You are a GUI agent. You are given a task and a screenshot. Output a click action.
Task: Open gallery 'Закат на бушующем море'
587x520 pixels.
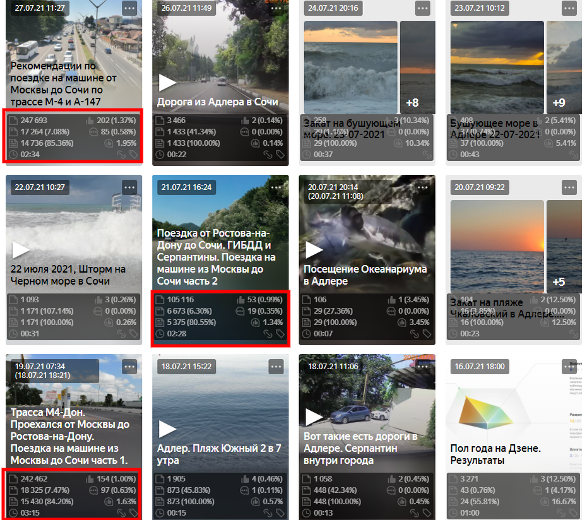(x=352, y=129)
